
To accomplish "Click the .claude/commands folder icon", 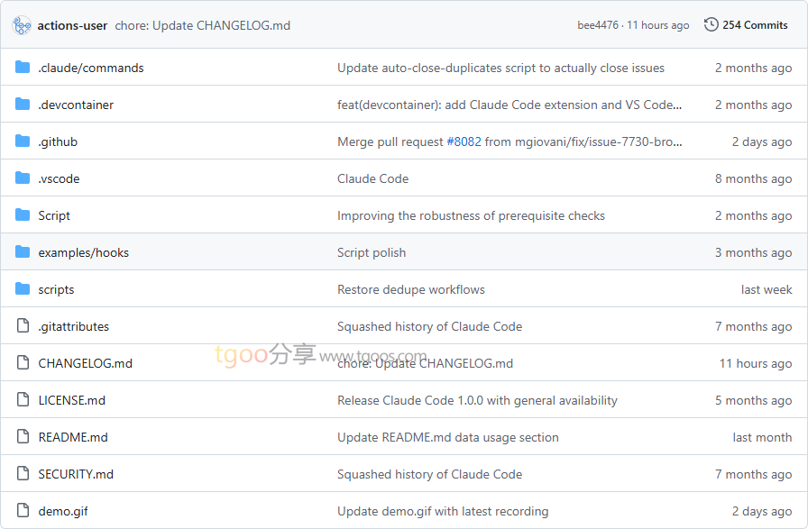I will [x=23, y=68].
